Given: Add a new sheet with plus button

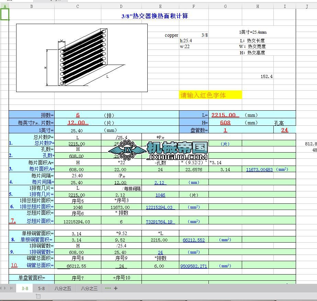Looking at the screenshot, I should 116,288.
